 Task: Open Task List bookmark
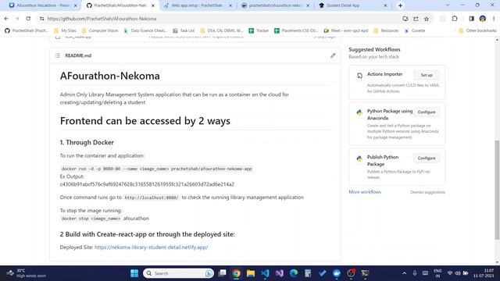pos(184,30)
